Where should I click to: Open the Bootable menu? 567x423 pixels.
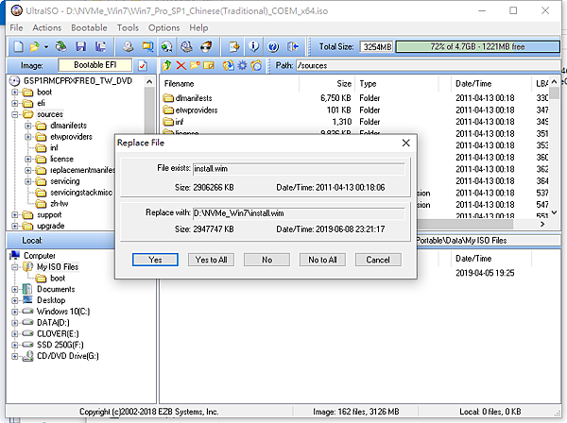(89, 27)
